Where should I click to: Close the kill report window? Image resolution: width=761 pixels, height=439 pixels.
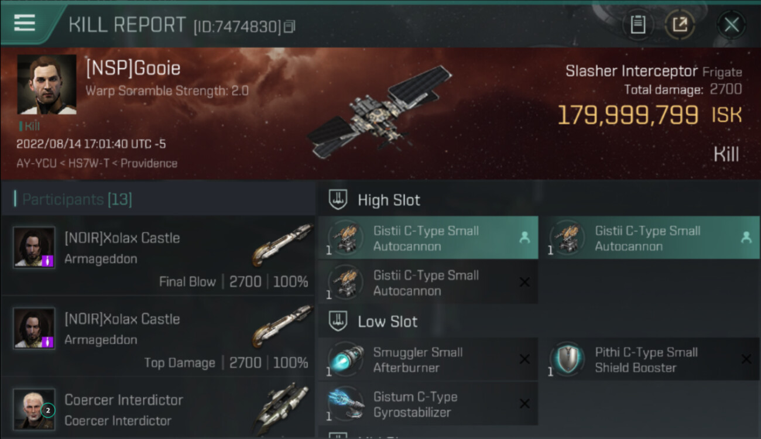731,25
